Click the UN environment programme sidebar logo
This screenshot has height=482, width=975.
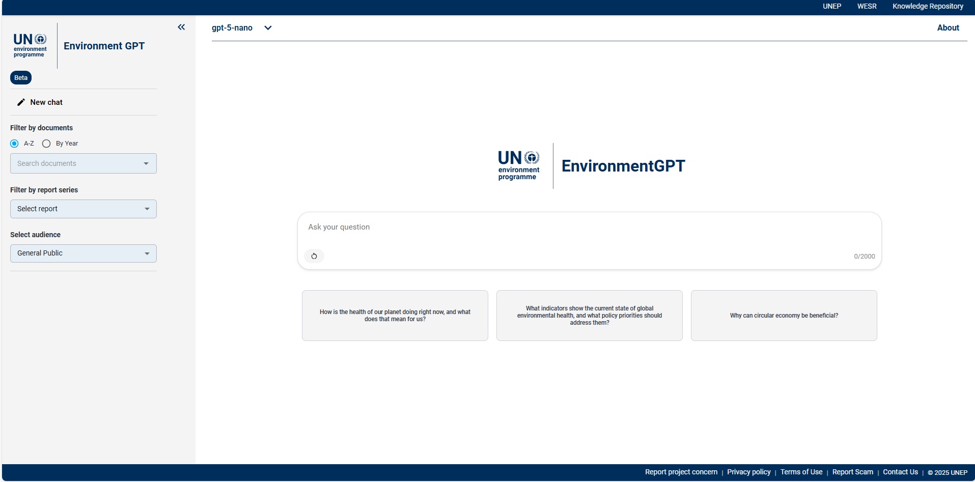30,46
